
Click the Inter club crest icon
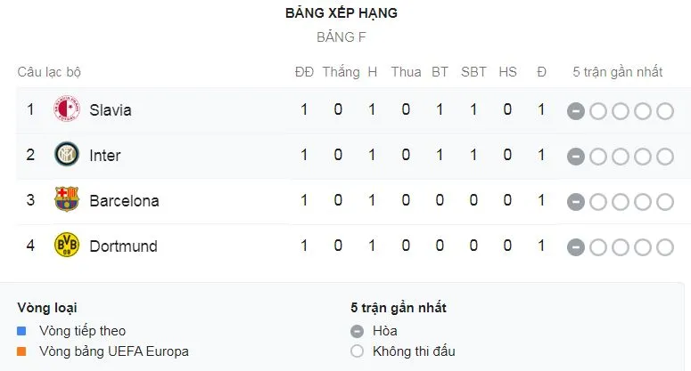coord(67,155)
